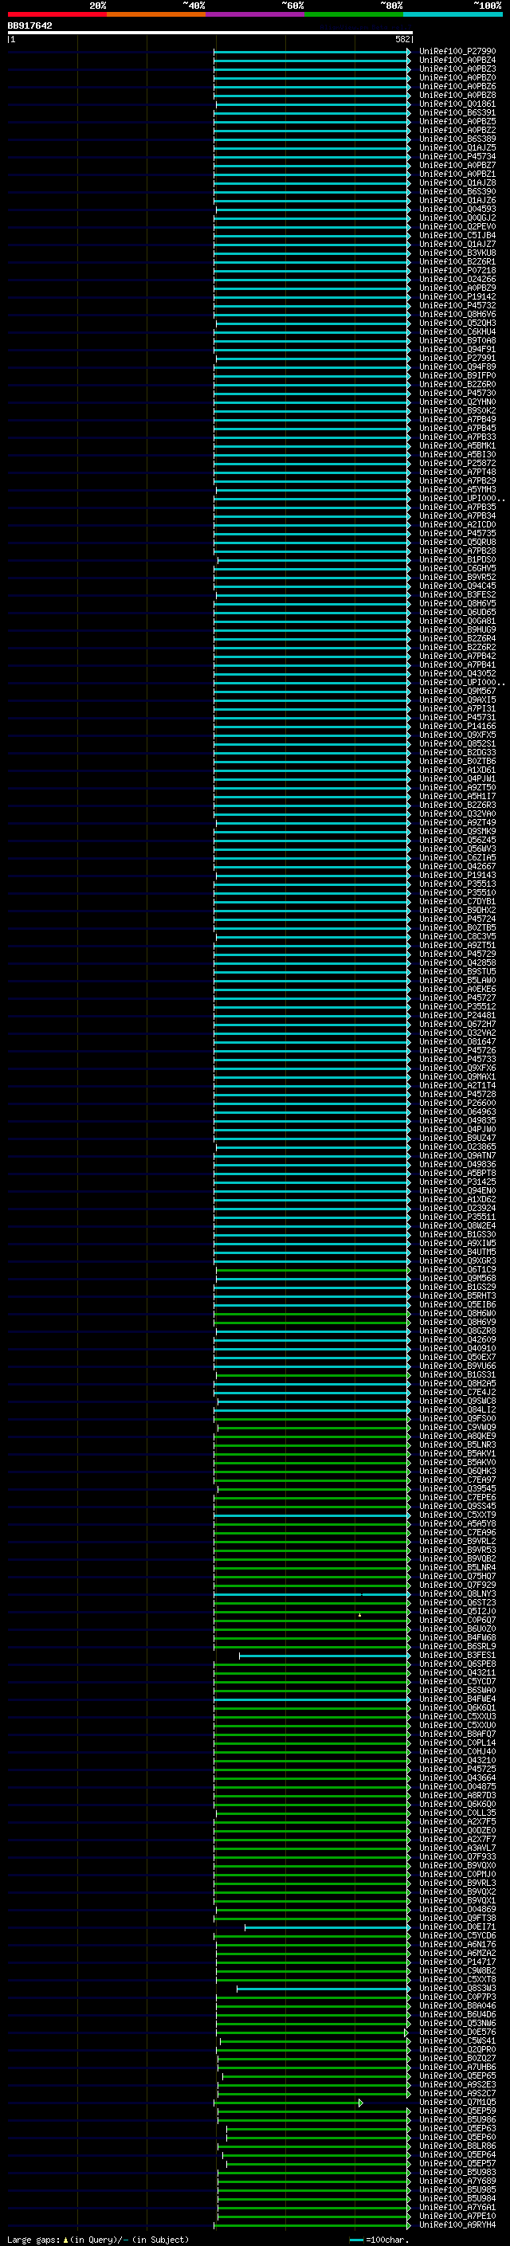Screen dimensions: 510x2246
Task: Open hit UniRef100_B6S391
Action: pyautogui.click(x=457, y=112)
